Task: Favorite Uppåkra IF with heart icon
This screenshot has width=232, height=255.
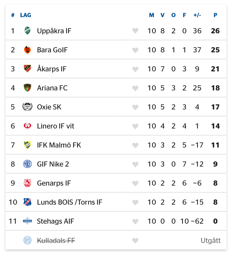Action: pos(135,31)
